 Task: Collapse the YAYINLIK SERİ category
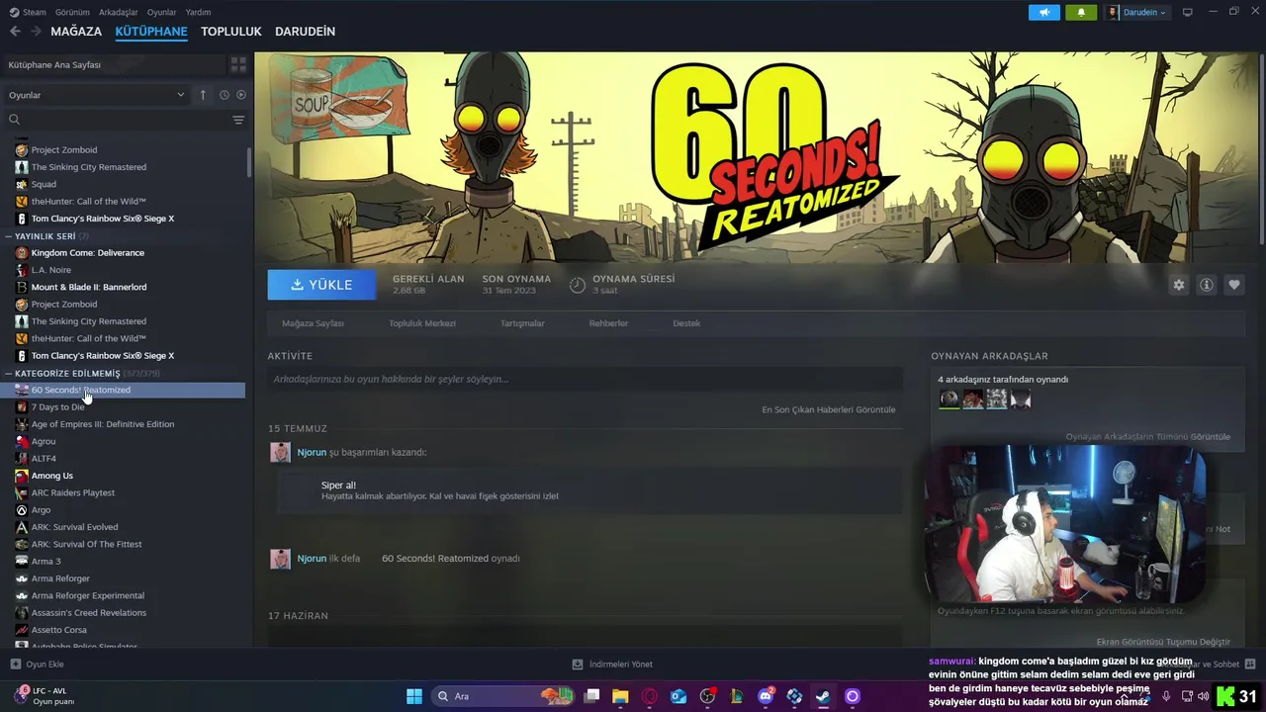tap(9, 236)
